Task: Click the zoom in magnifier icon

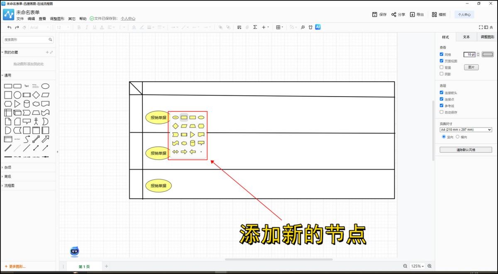Action: coord(430,266)
